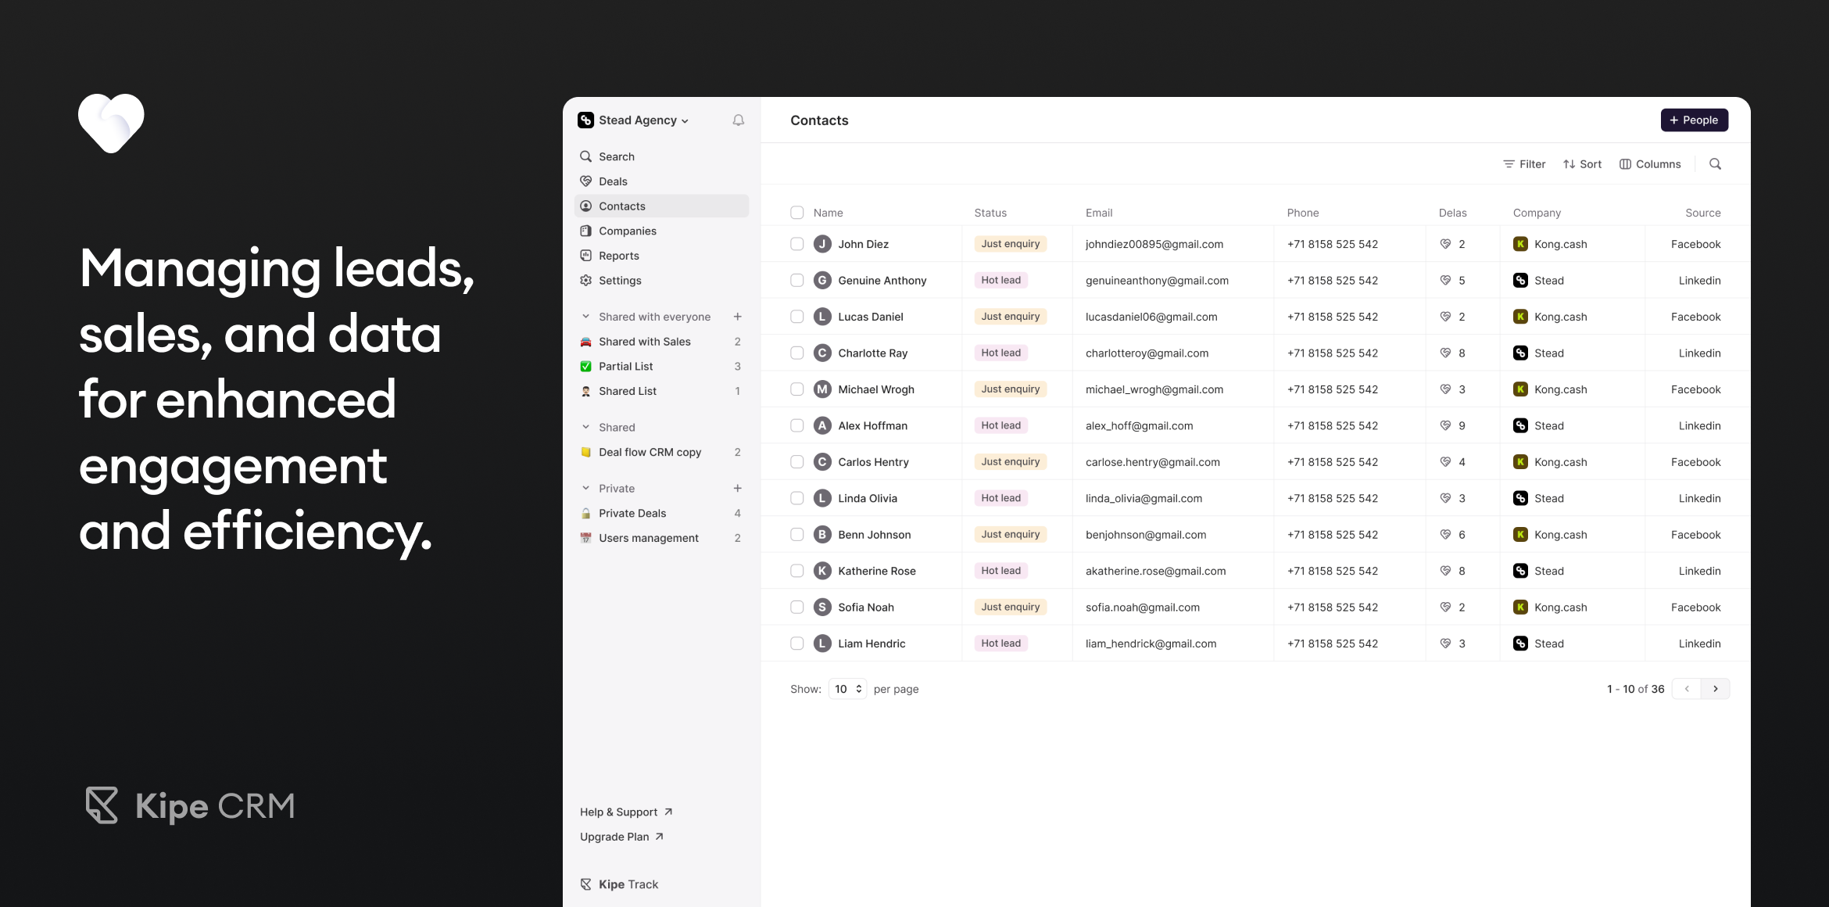Click the Search icon in sidebar
Viewport: 1829px width, 907px height.
click(585, 156)
